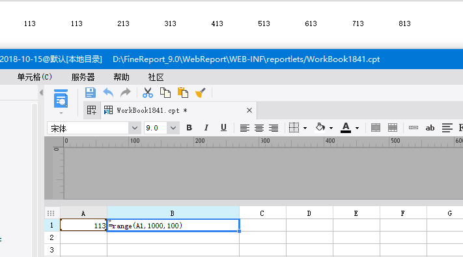Click the paragraph lines icon beside ab

tap(447, 128)
